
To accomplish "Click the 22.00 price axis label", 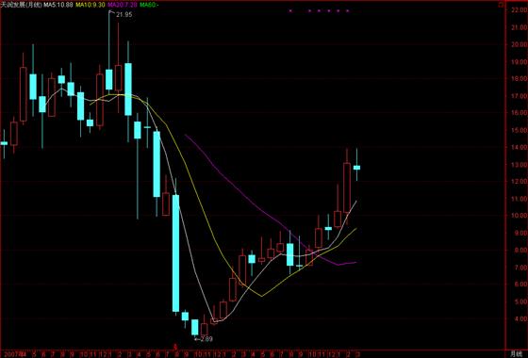I will click(x=519, y=10).
